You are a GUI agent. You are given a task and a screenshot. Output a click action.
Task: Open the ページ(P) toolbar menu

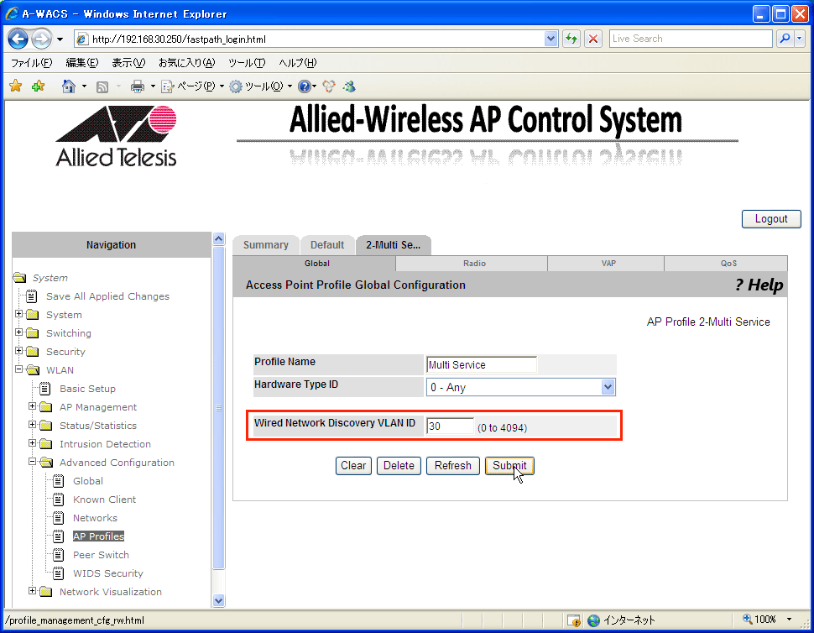(192, 86)
